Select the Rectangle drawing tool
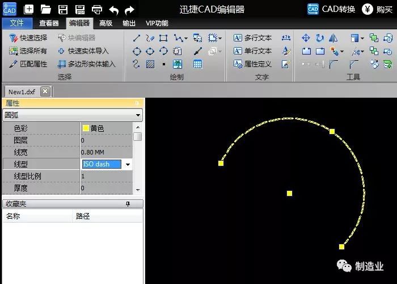The image size is (397, 284). (163, 38)
